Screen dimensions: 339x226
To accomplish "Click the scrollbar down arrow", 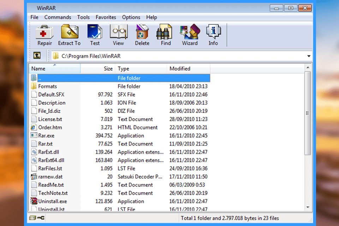I will point(308,207).
